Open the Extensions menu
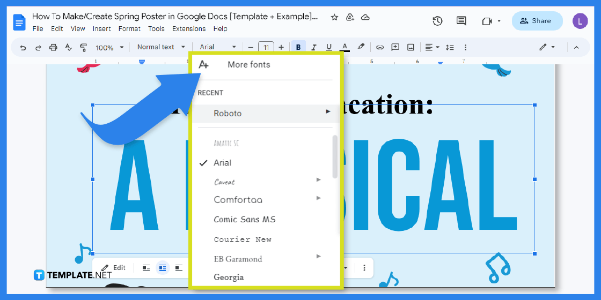 point(189,29)
